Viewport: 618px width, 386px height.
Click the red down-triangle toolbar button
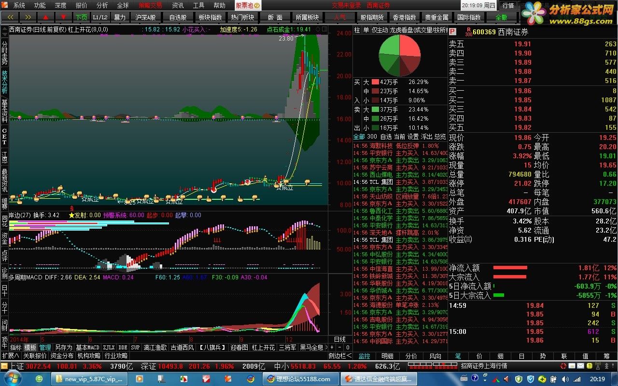(63, 17)
